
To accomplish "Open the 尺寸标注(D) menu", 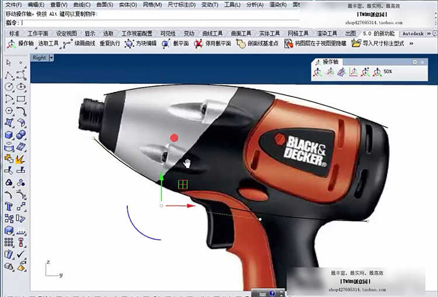I will (x=182, y=5).
